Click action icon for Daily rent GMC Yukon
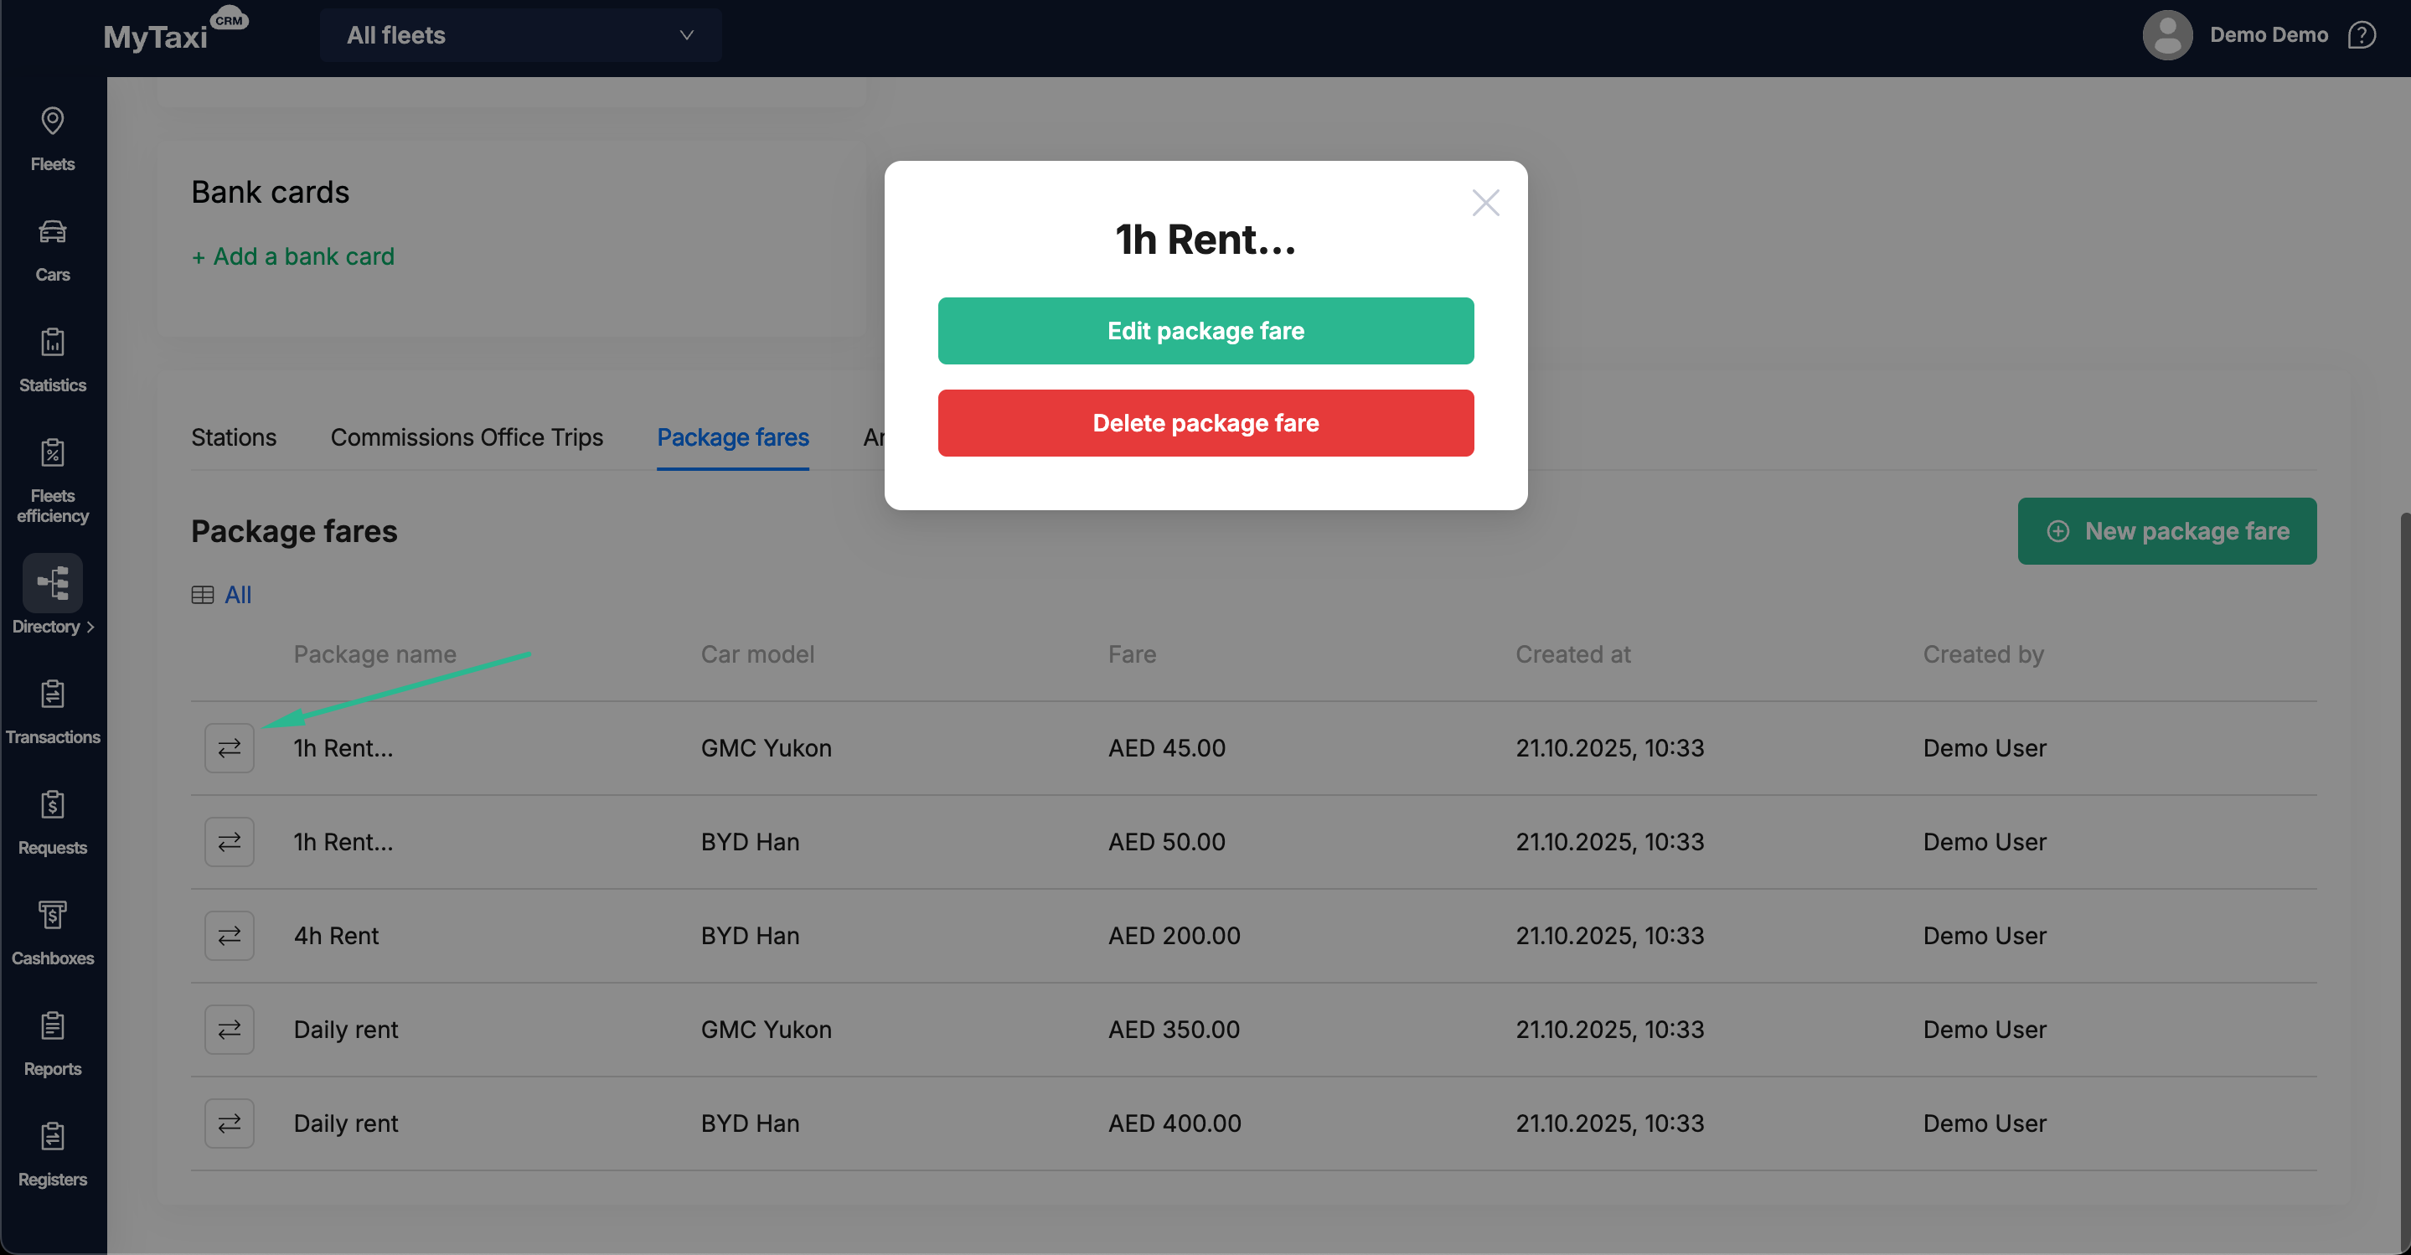 point(230,1029)
